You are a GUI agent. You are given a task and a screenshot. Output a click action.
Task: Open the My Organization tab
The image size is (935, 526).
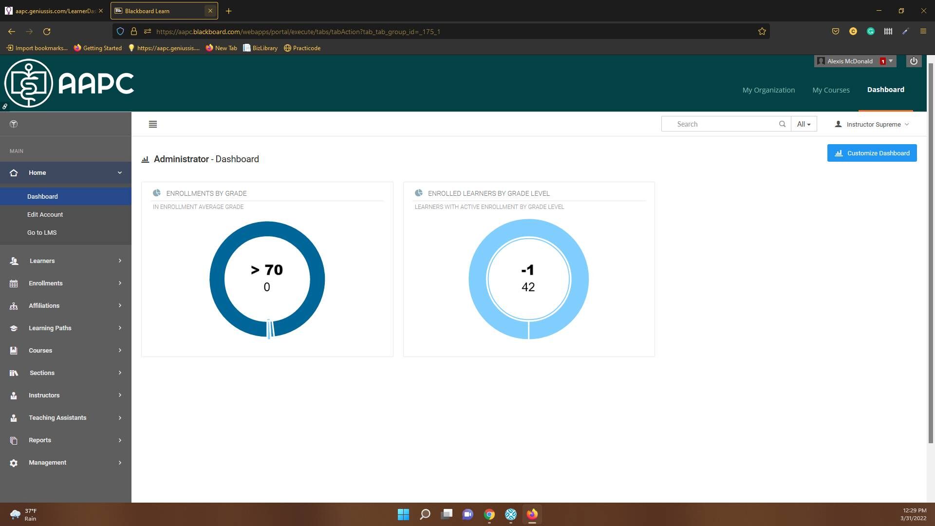(x=768, y=90)
